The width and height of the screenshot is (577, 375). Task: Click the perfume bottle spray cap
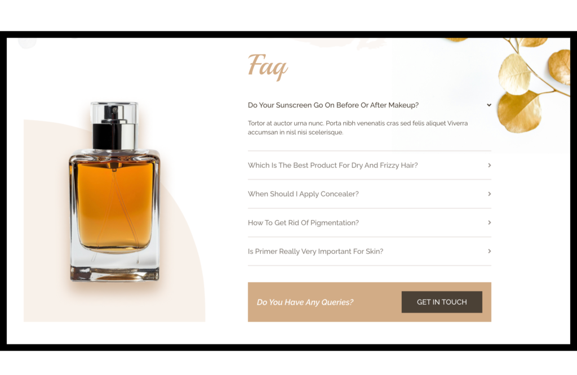114,126
